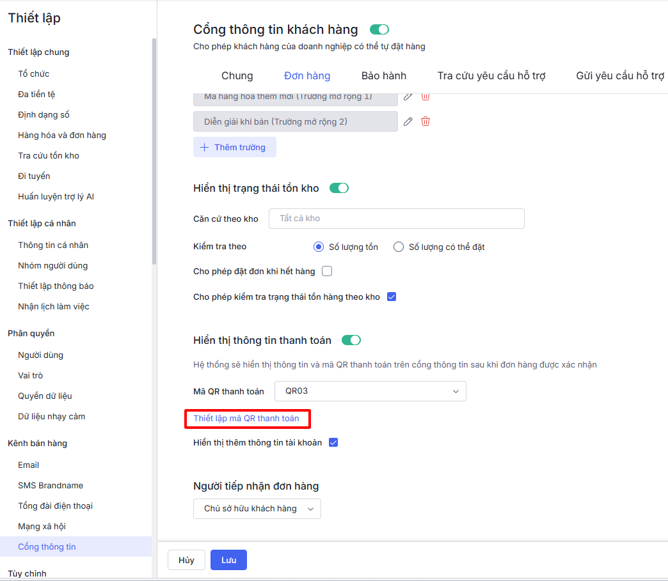Click the plus icon in Thêm trường
Image resolution: width=668 pixels, height=581 pixels.
205,148
